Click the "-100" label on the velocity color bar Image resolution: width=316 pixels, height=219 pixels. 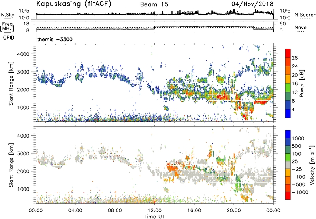299,177
